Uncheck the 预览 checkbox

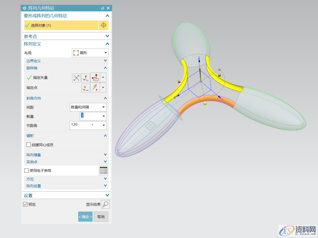(25, 204)
